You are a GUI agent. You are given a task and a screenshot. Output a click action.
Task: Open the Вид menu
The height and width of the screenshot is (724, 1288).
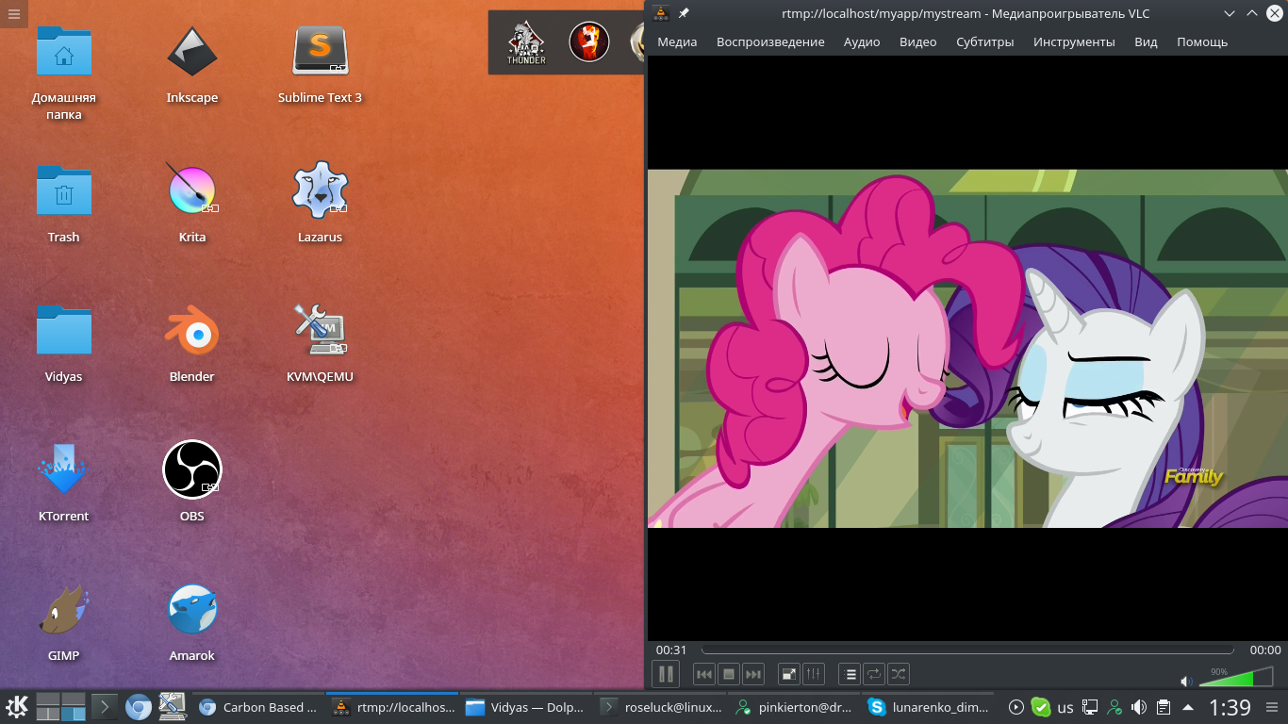[1146, 41]
